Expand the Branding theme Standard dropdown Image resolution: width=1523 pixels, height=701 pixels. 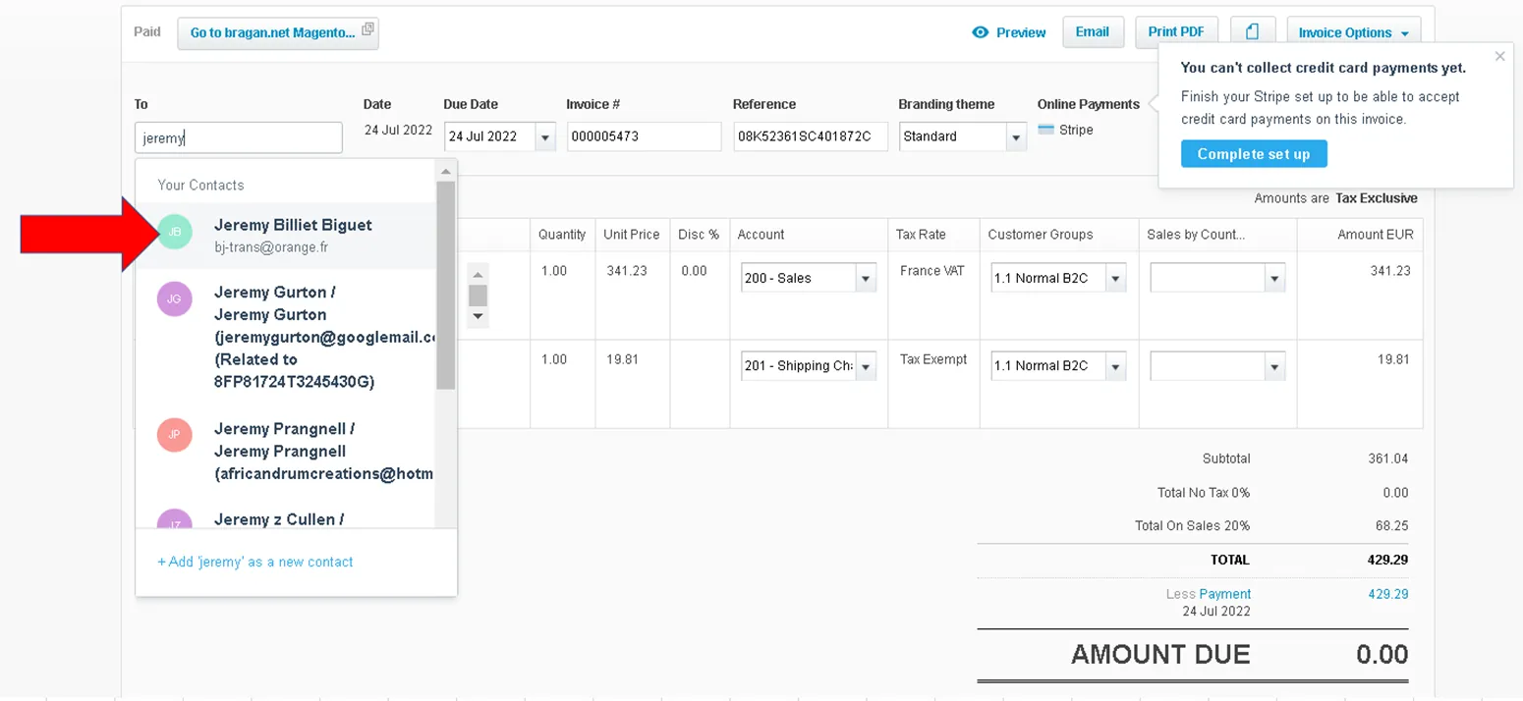pyautogui.click(x=1017, y=136)
